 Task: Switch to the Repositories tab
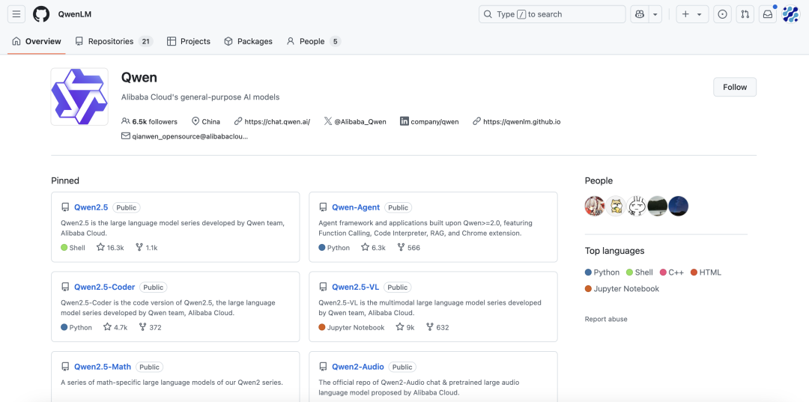pyautogui.click(x=114, y=41)
